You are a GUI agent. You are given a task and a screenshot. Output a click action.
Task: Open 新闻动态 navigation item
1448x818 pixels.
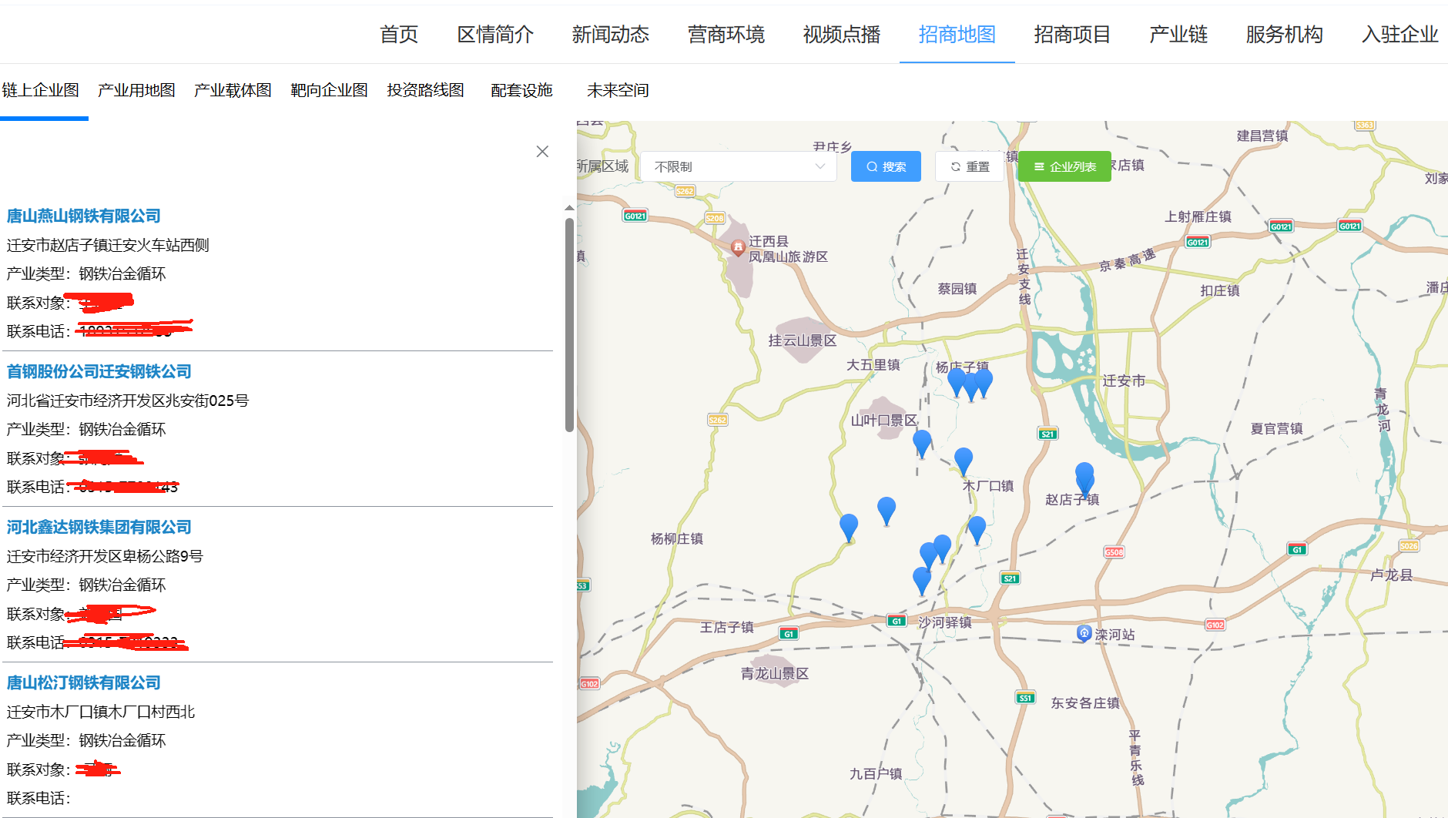[611, 35]
